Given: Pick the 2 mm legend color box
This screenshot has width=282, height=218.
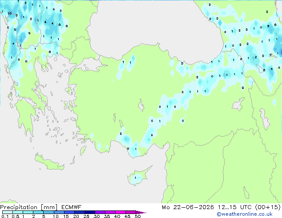Looking at the screenshot, I should [38, 212].
